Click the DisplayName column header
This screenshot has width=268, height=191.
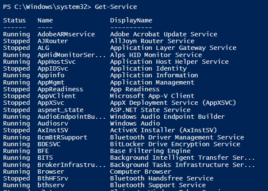(131, 20)
